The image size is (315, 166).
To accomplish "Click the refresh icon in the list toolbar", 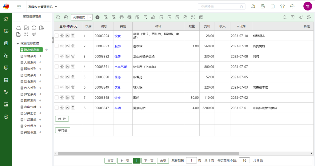I will pyautogui.click(x=58, y=18).
